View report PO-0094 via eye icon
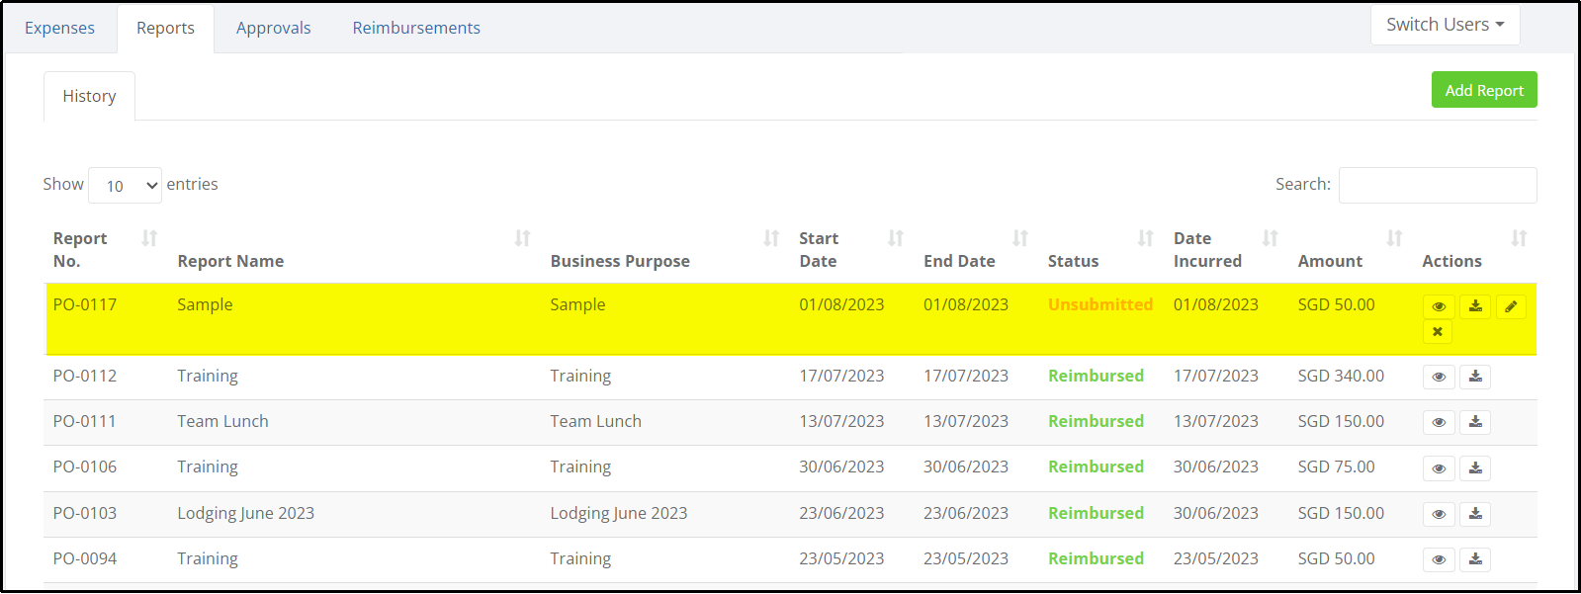Viewport: 1581px width, 594px height. [1439, 559]
